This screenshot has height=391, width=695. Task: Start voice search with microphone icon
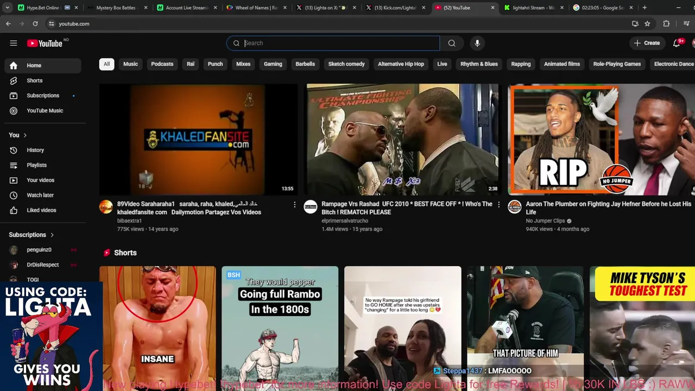tap(477, 43)
